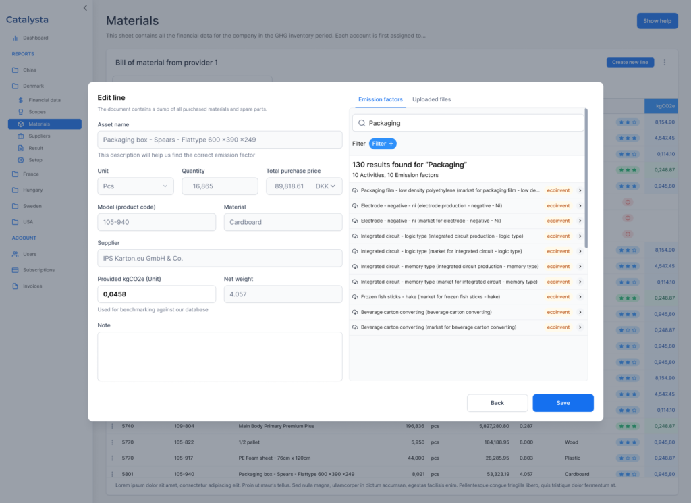Image resolution: width=691 pixels, height=503 pixels.
Task: Select the Emission factors tab
Action: point(380,99)
